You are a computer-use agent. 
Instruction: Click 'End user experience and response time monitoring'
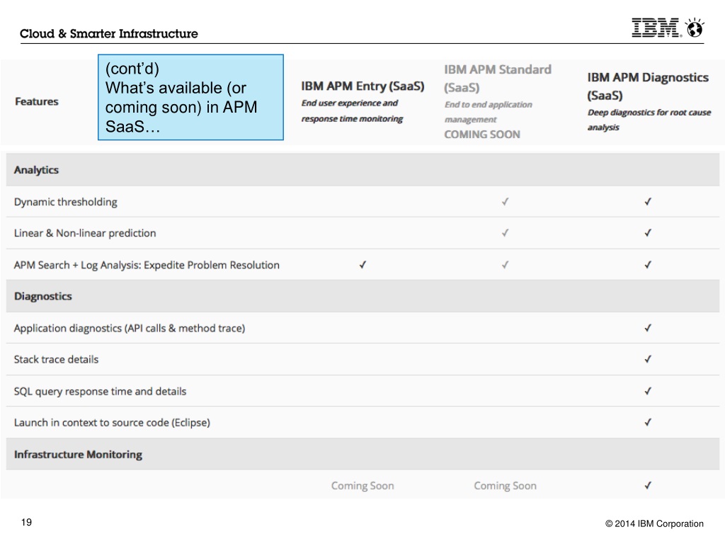coord(352,110)
